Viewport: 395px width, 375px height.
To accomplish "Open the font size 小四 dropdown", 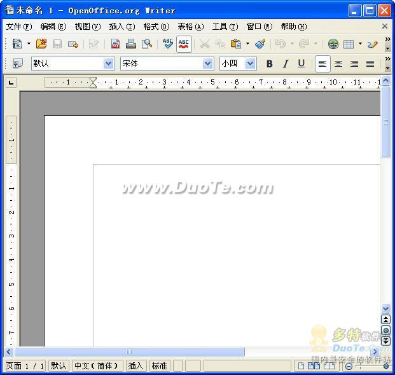I will pos(250,64).
